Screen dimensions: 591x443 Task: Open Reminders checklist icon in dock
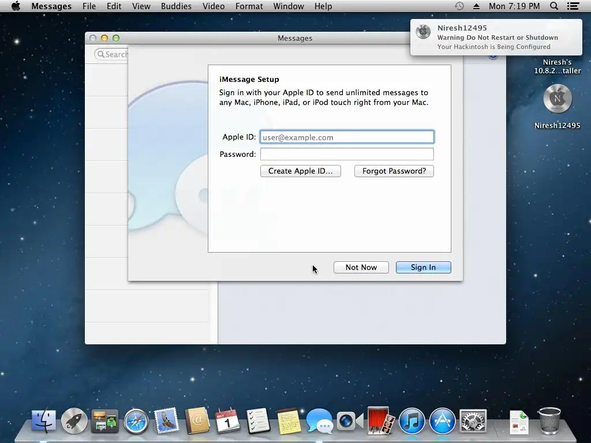coord(258,421)
